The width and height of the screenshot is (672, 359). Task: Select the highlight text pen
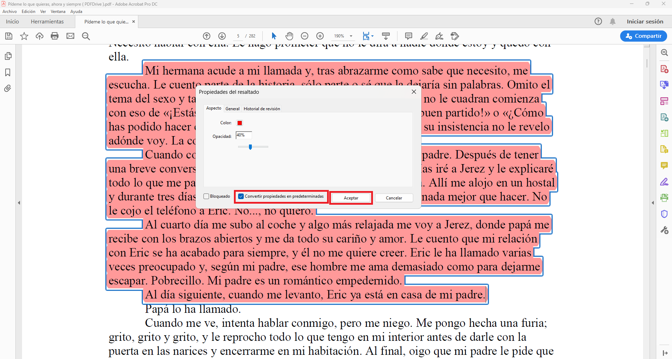(424, 36)
